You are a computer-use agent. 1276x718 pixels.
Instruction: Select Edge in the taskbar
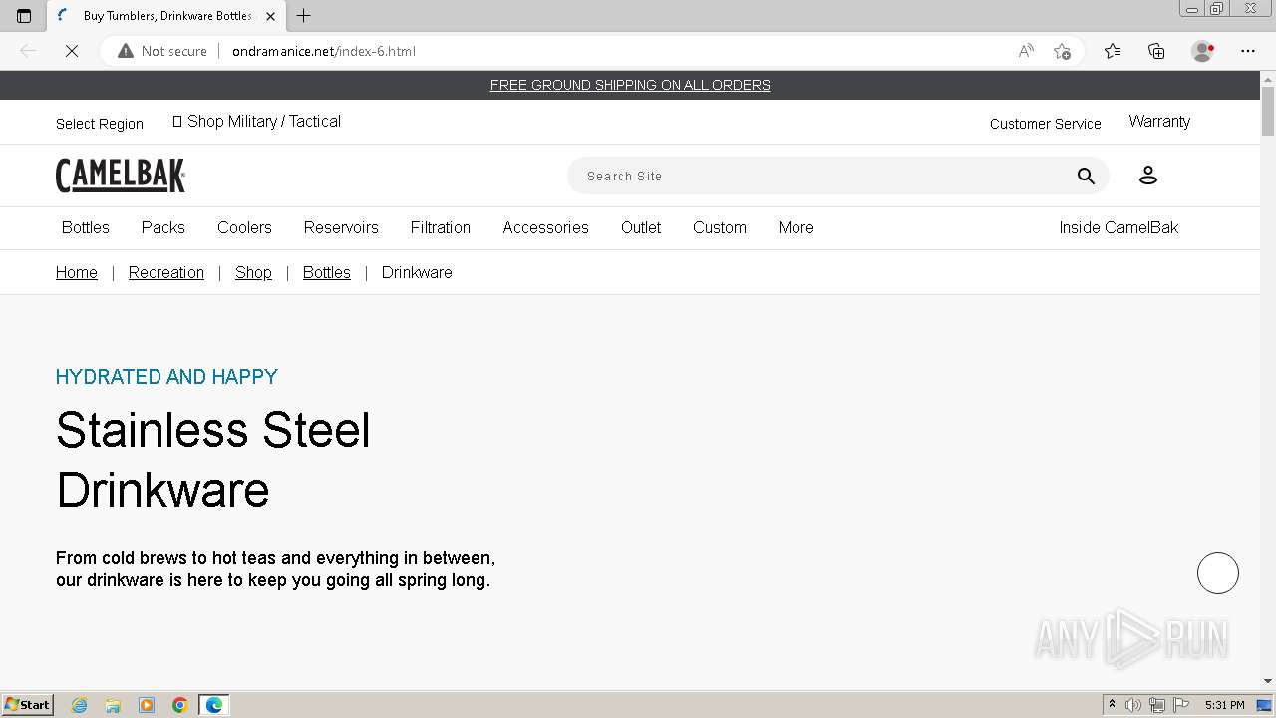point(214,705)
